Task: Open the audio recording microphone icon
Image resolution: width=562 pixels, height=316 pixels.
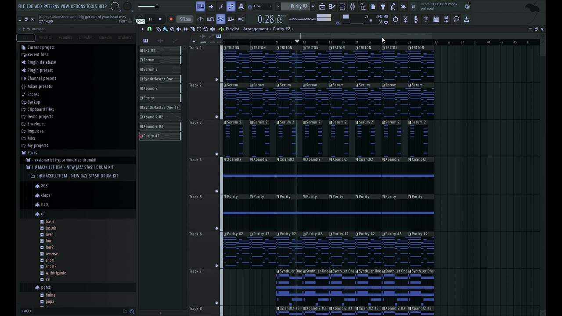Action: click(x=416, y=19)
